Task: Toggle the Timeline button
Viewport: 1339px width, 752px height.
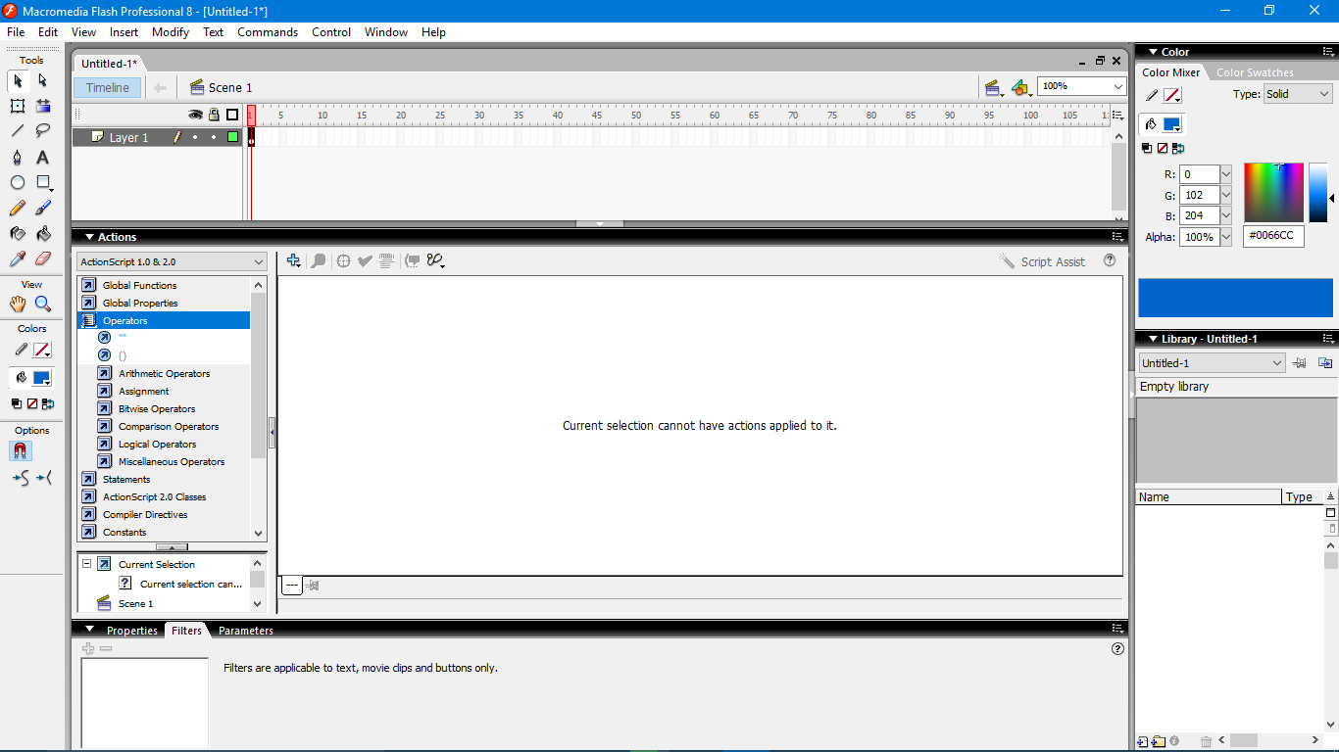Action: click(108, 87)
